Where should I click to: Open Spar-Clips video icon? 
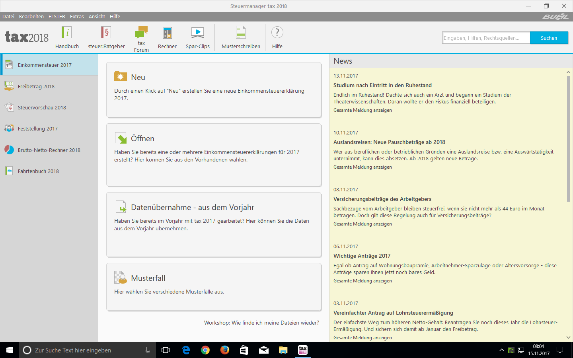[197, 33]
